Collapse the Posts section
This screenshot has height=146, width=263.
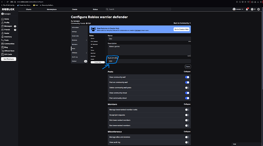187,71
